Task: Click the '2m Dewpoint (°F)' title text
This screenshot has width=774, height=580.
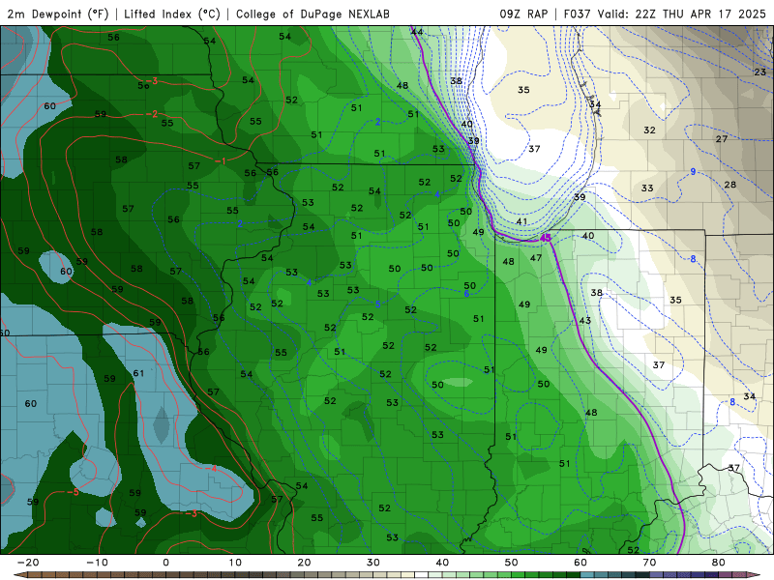Action: (x=58, y=14)
